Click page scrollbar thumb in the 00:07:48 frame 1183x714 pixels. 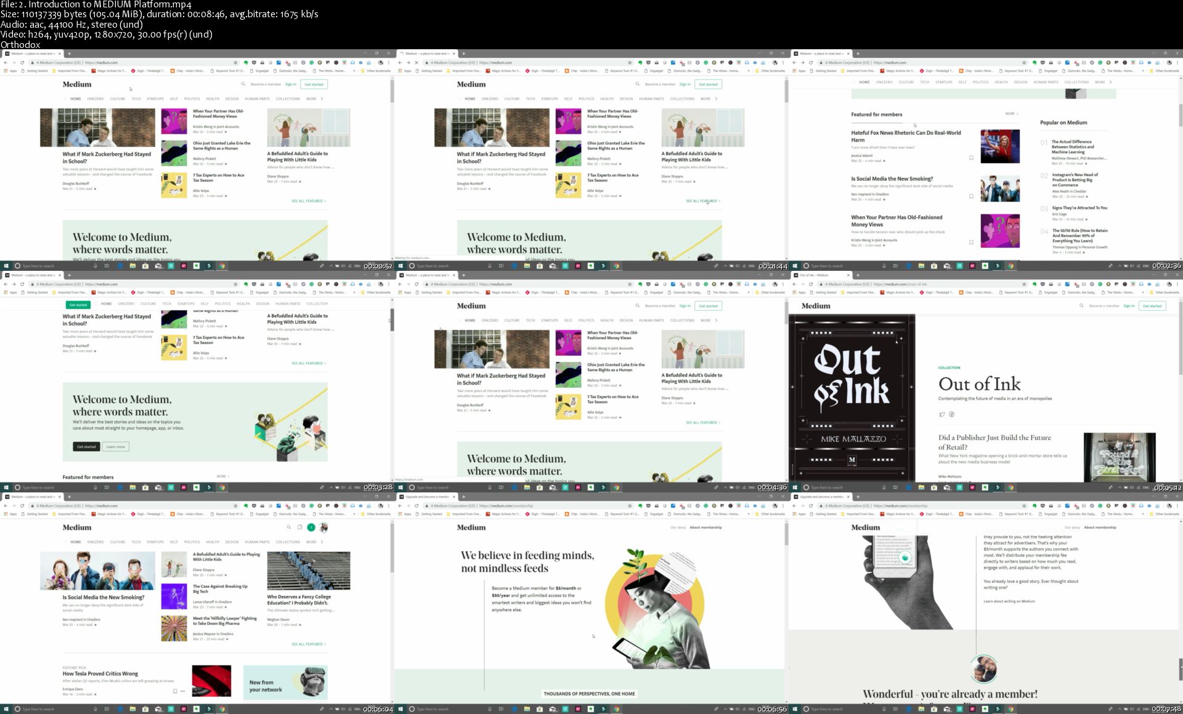point(1181,669)
